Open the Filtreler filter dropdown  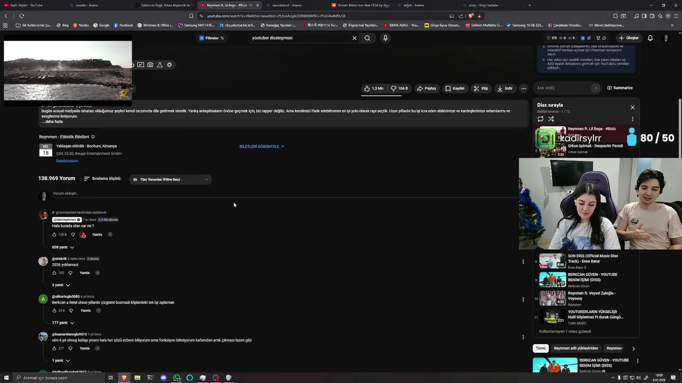coord(212,38)
